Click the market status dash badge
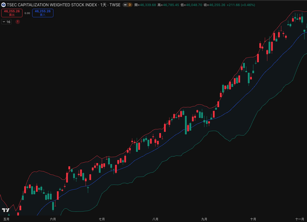Image resolution: width=307 pixels, height=222 pixels. [x=125, y=5]
